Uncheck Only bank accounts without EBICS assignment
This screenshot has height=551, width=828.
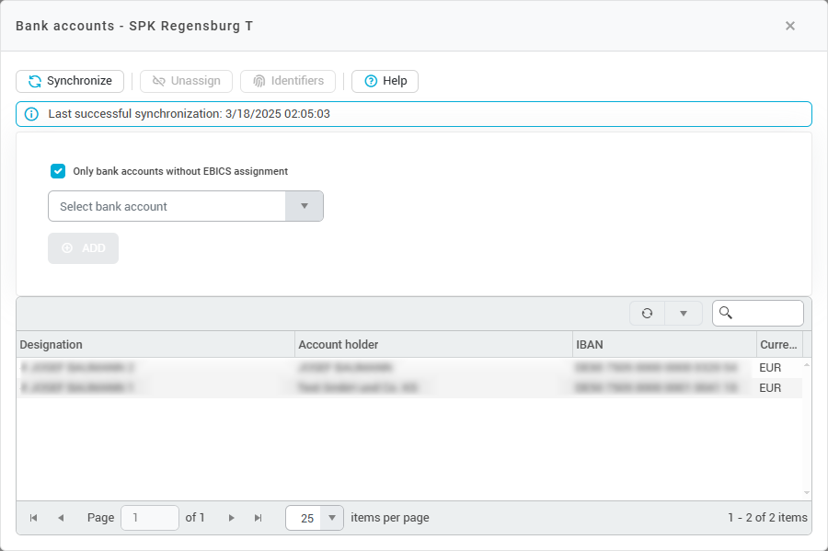pyautogui.click(x=58, y=171)
